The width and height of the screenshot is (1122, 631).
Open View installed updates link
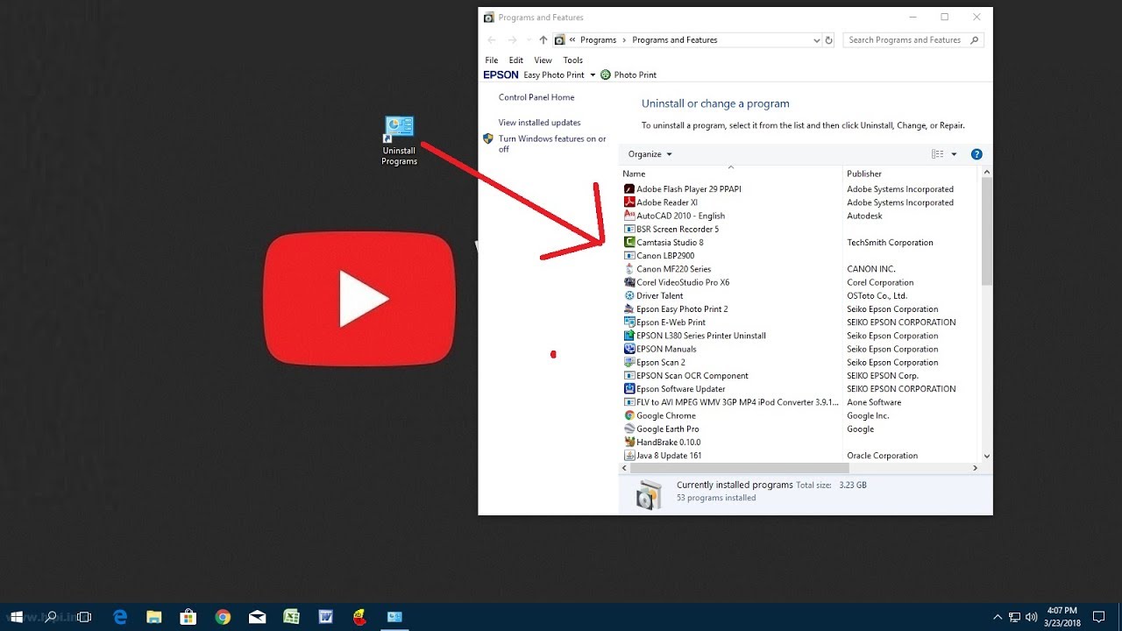point(540,123)
